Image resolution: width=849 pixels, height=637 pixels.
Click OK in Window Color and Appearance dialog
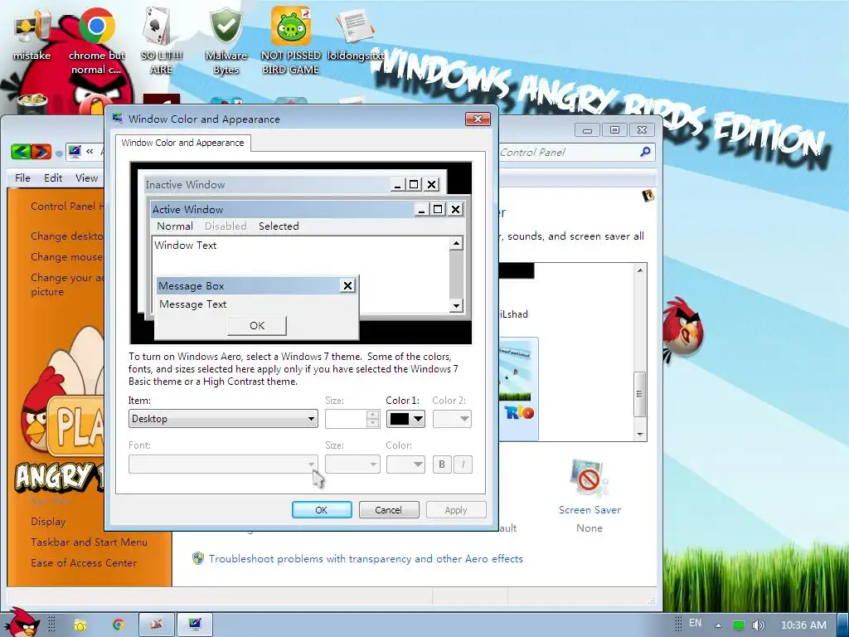[322, 510]
